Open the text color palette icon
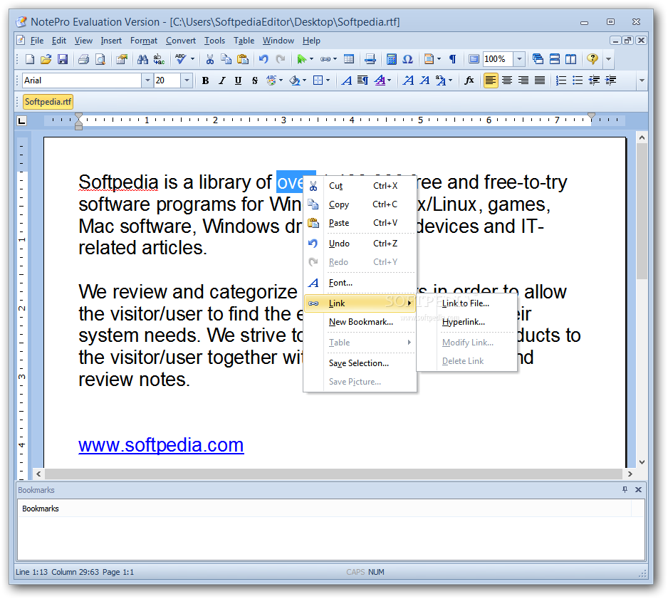The width and height of the screenshot is (668, 599). coord(271,80)
